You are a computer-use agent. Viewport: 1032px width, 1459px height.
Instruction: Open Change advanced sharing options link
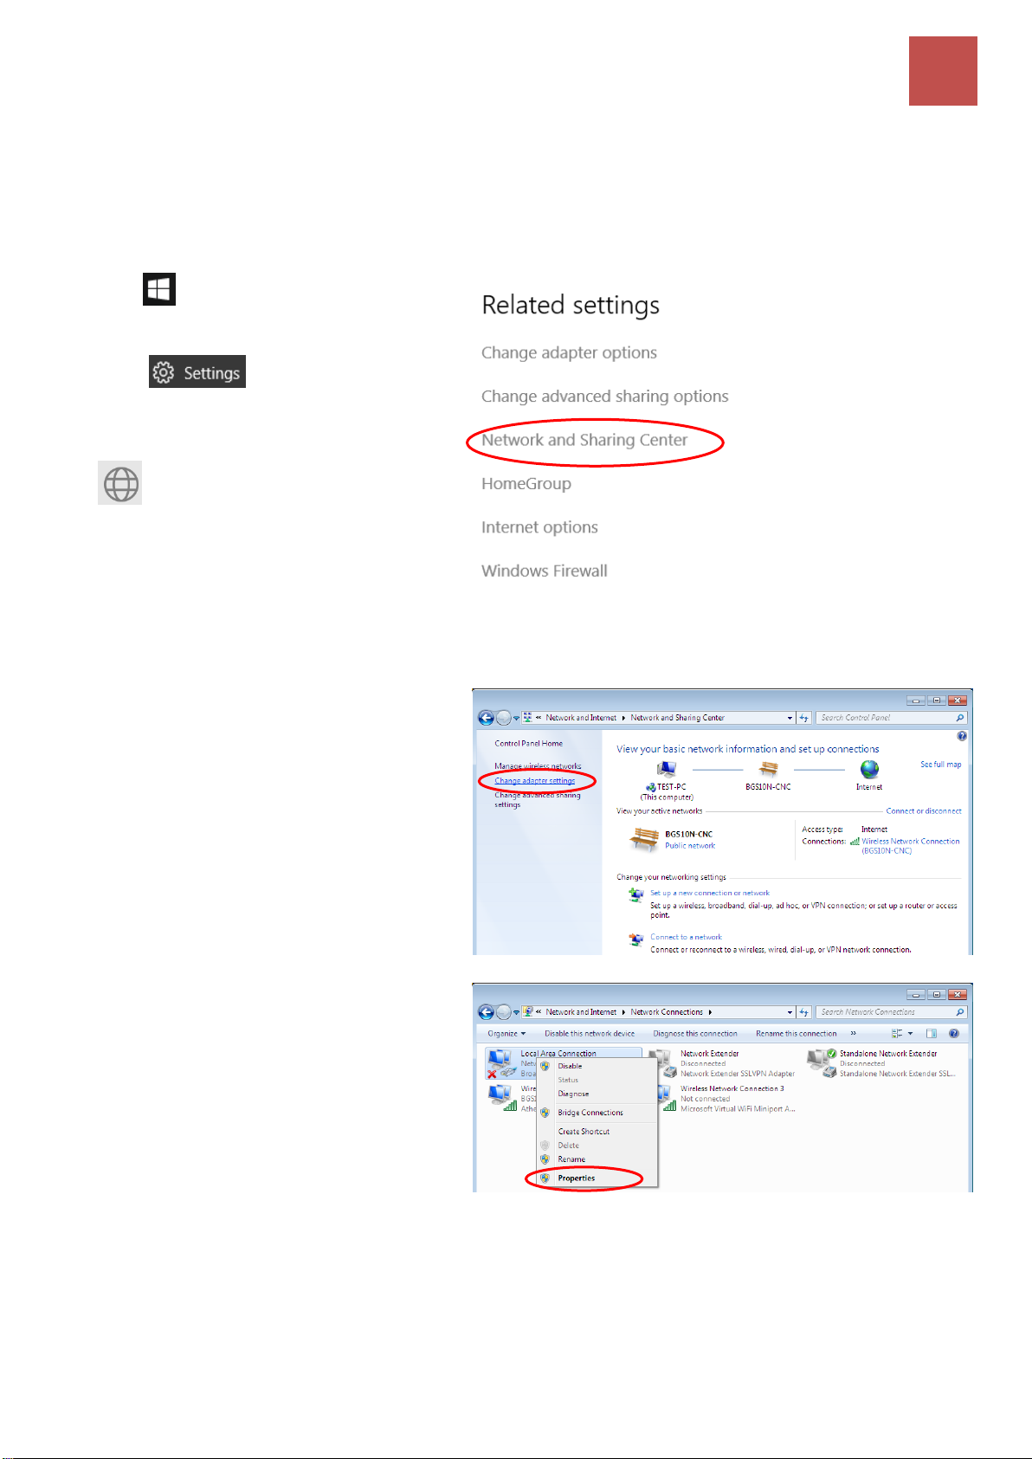tap(605, 396)
